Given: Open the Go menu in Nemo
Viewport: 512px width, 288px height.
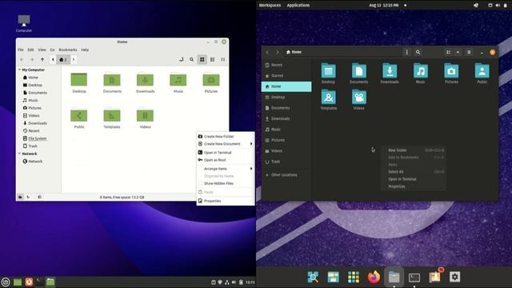Looking at the screenshot, I should click(x=52, y=50).
